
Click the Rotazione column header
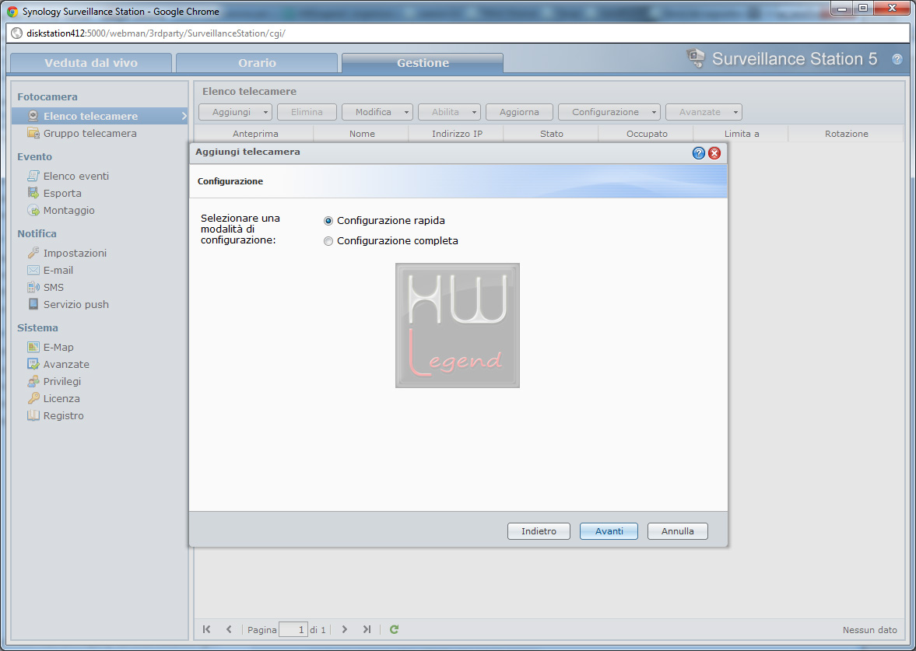[x=847, y=134]
